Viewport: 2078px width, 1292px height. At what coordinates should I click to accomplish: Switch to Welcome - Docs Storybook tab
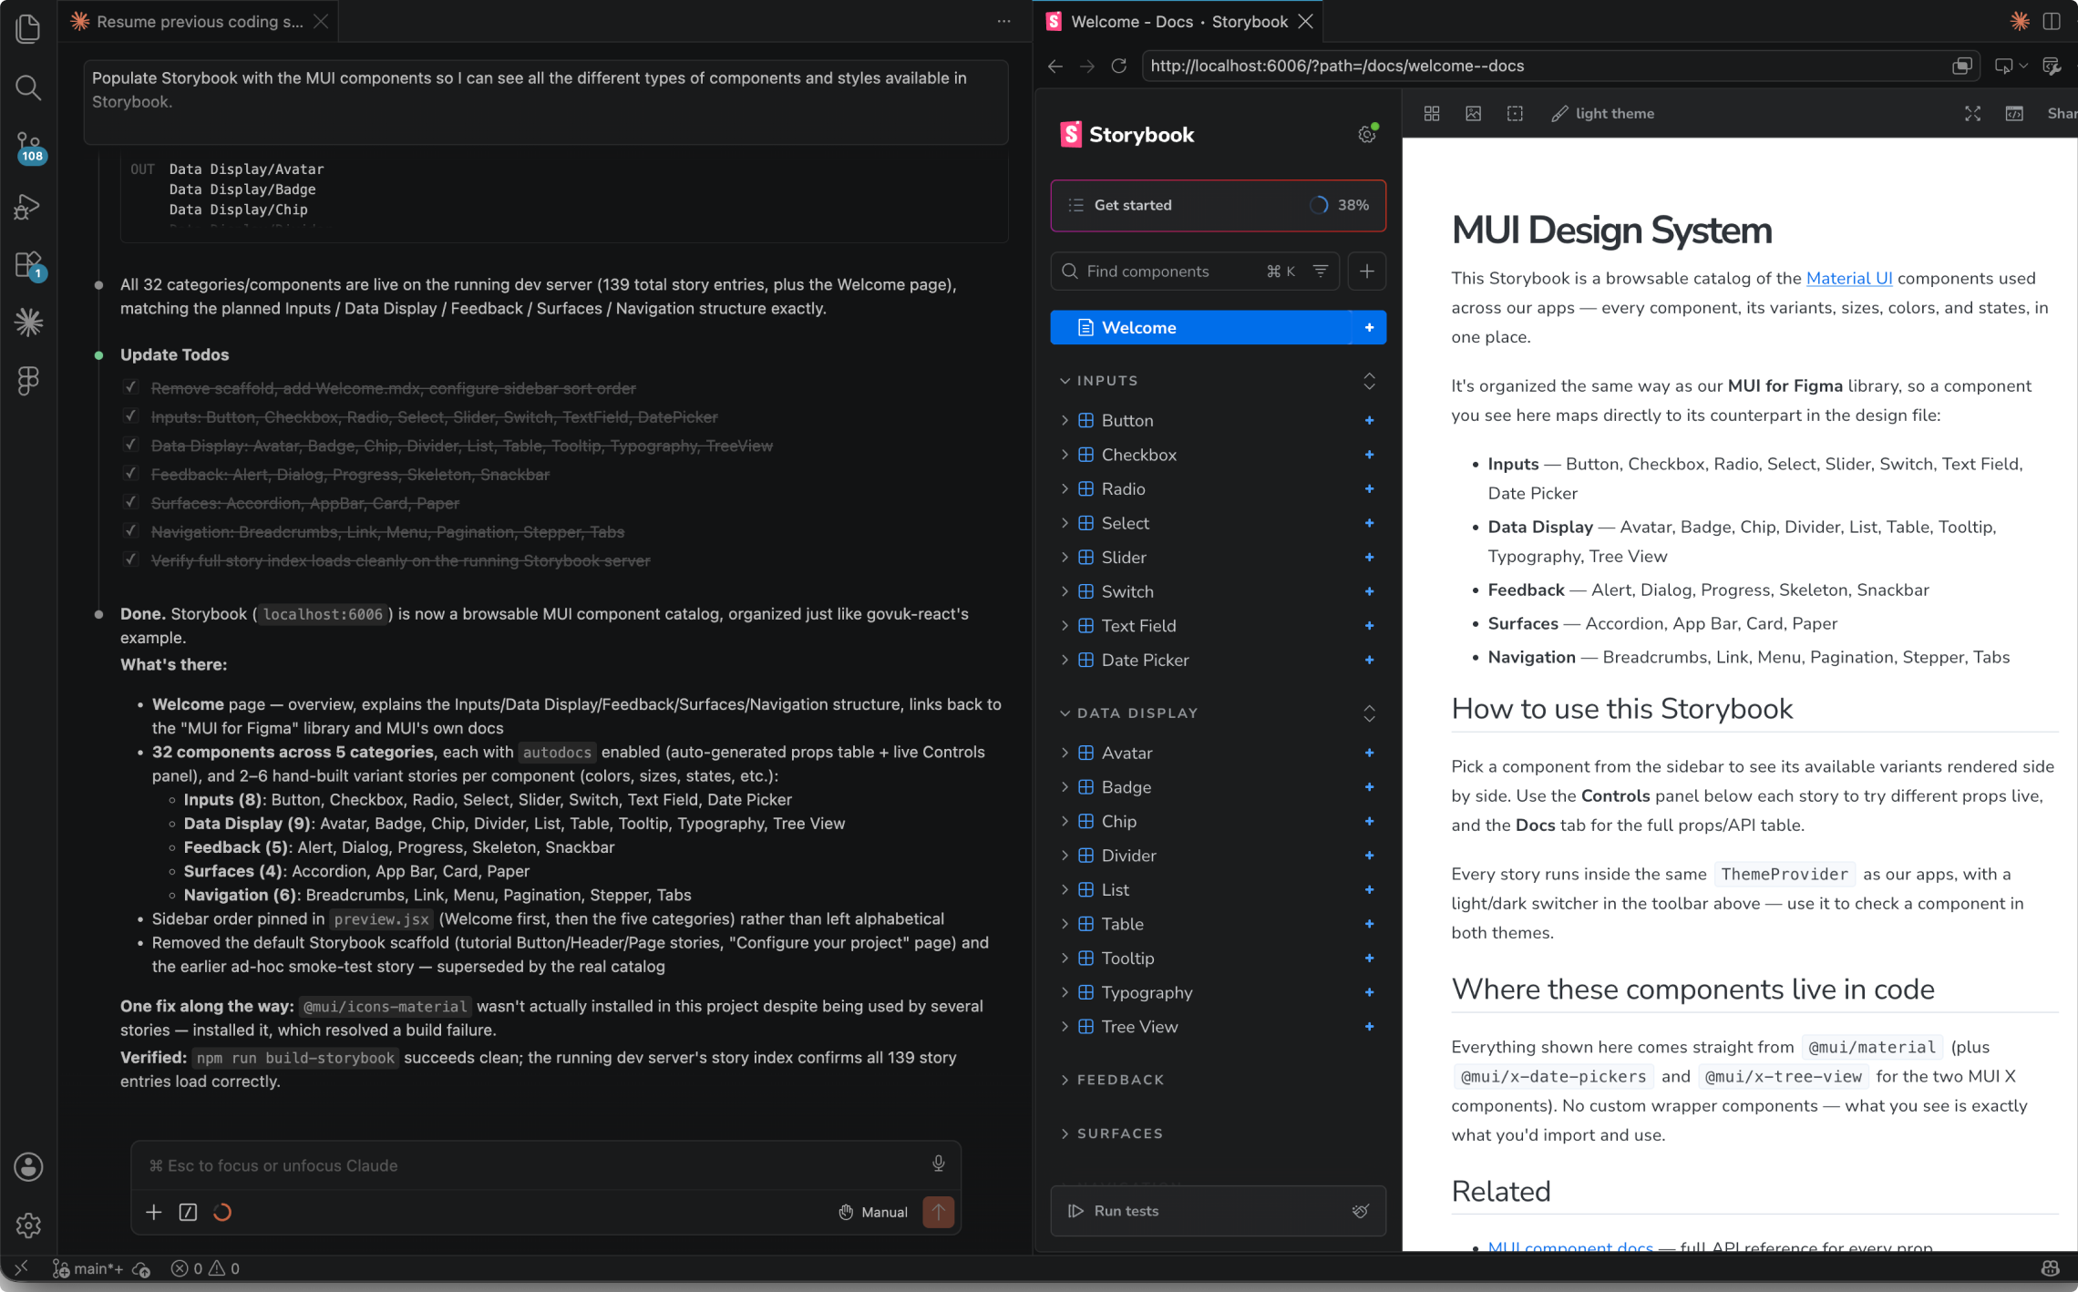pyautogui.click(x=1178, y=21)
